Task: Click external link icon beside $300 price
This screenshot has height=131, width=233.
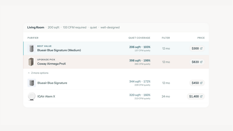Action: 201,49
